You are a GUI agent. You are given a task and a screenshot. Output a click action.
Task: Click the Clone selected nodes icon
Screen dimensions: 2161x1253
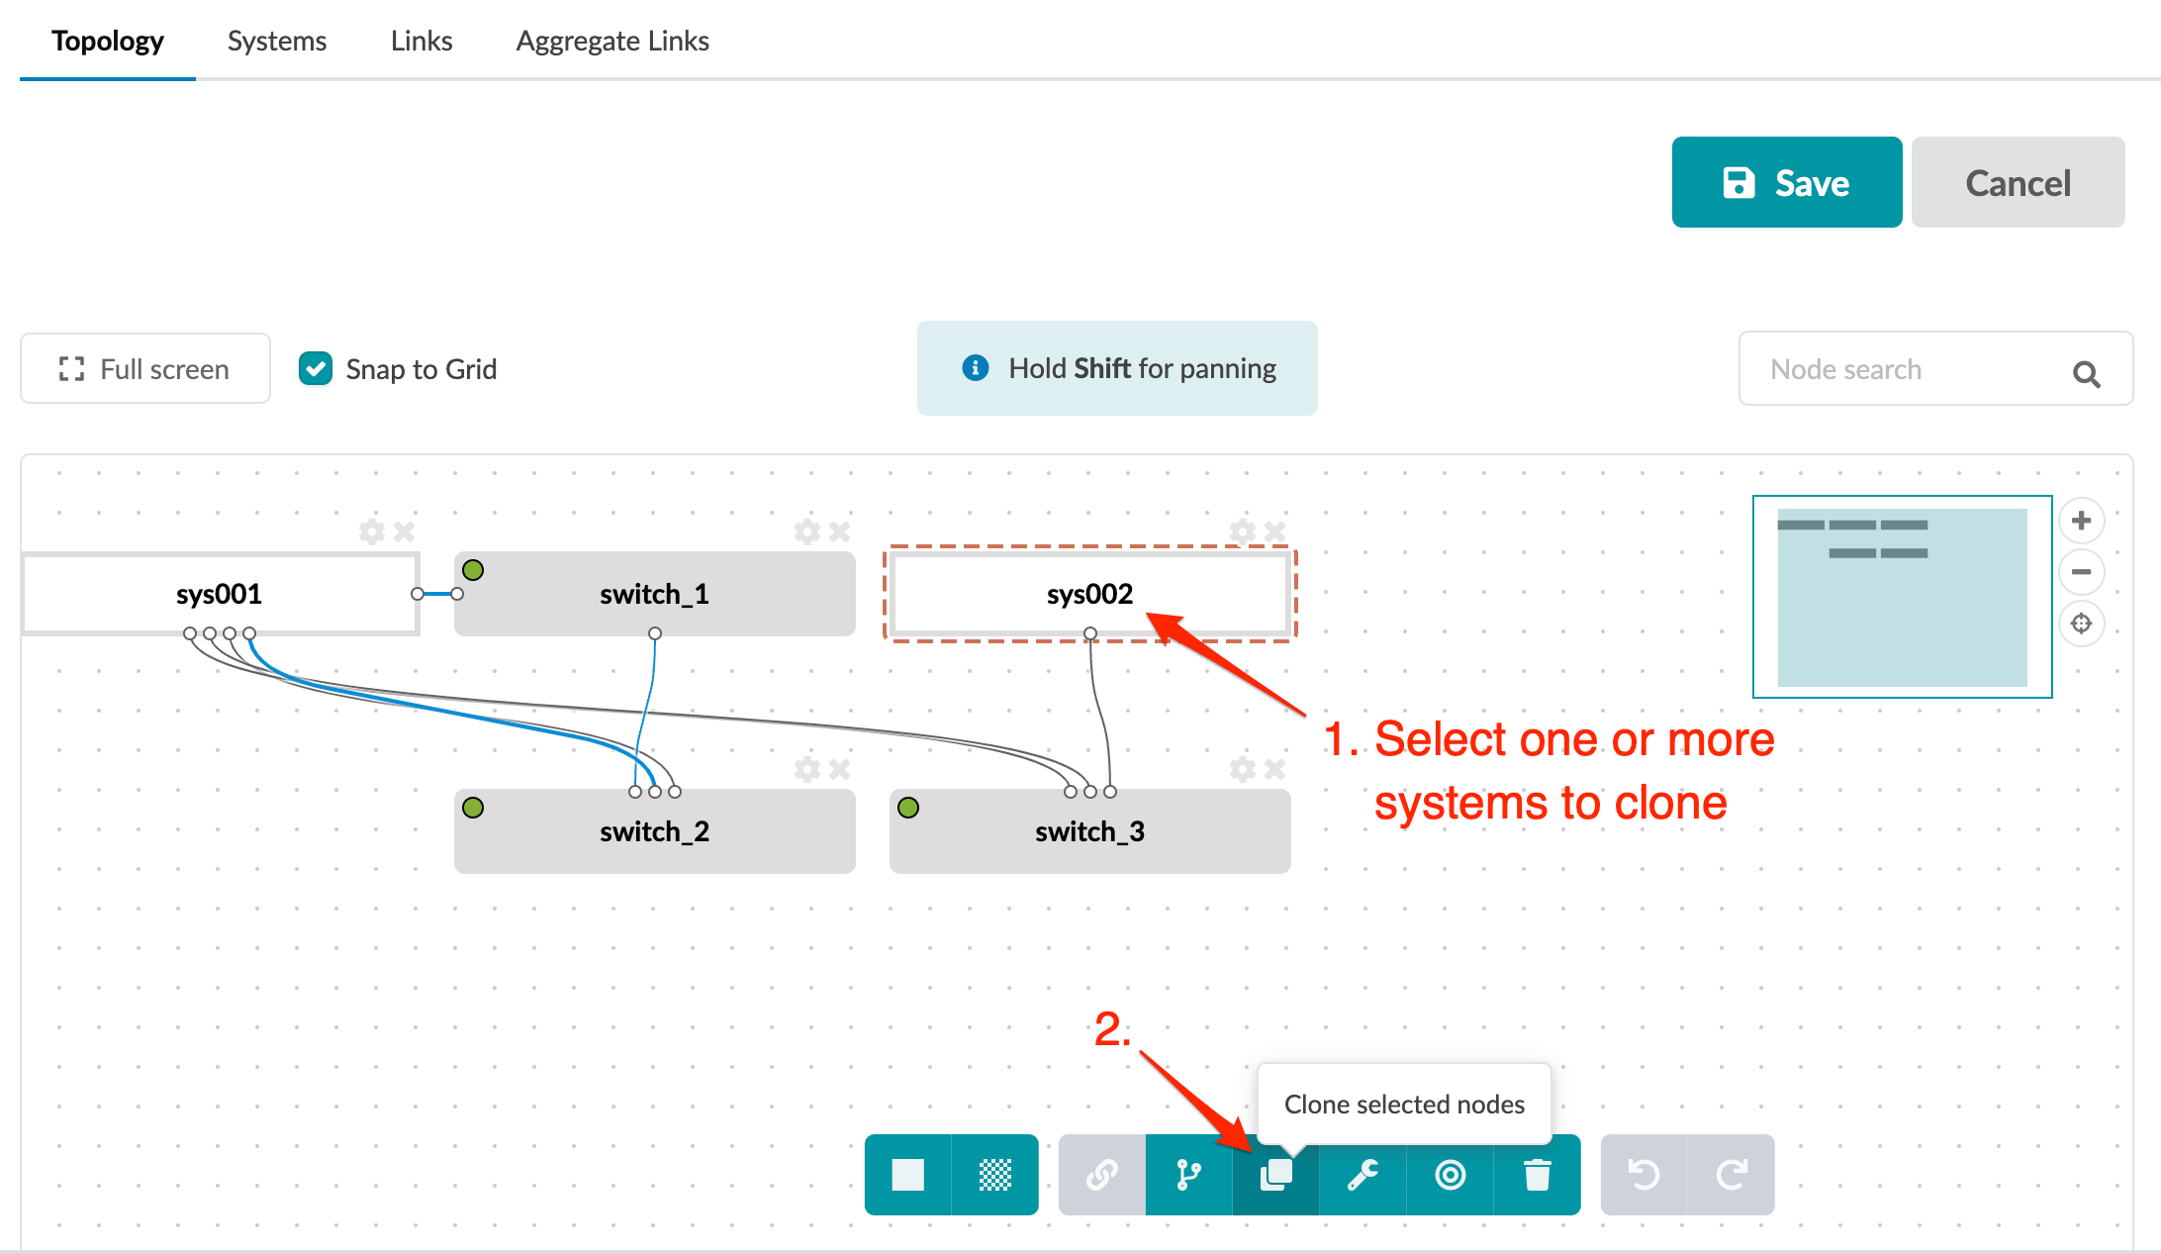click(x=1275, y=1175)
